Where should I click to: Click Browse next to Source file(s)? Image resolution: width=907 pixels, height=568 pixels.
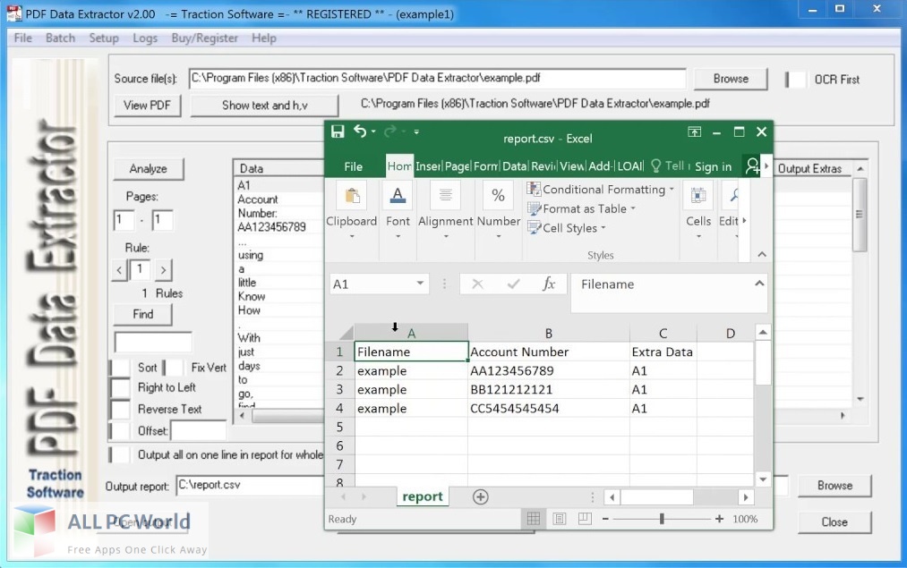click(x=731, y=79)
